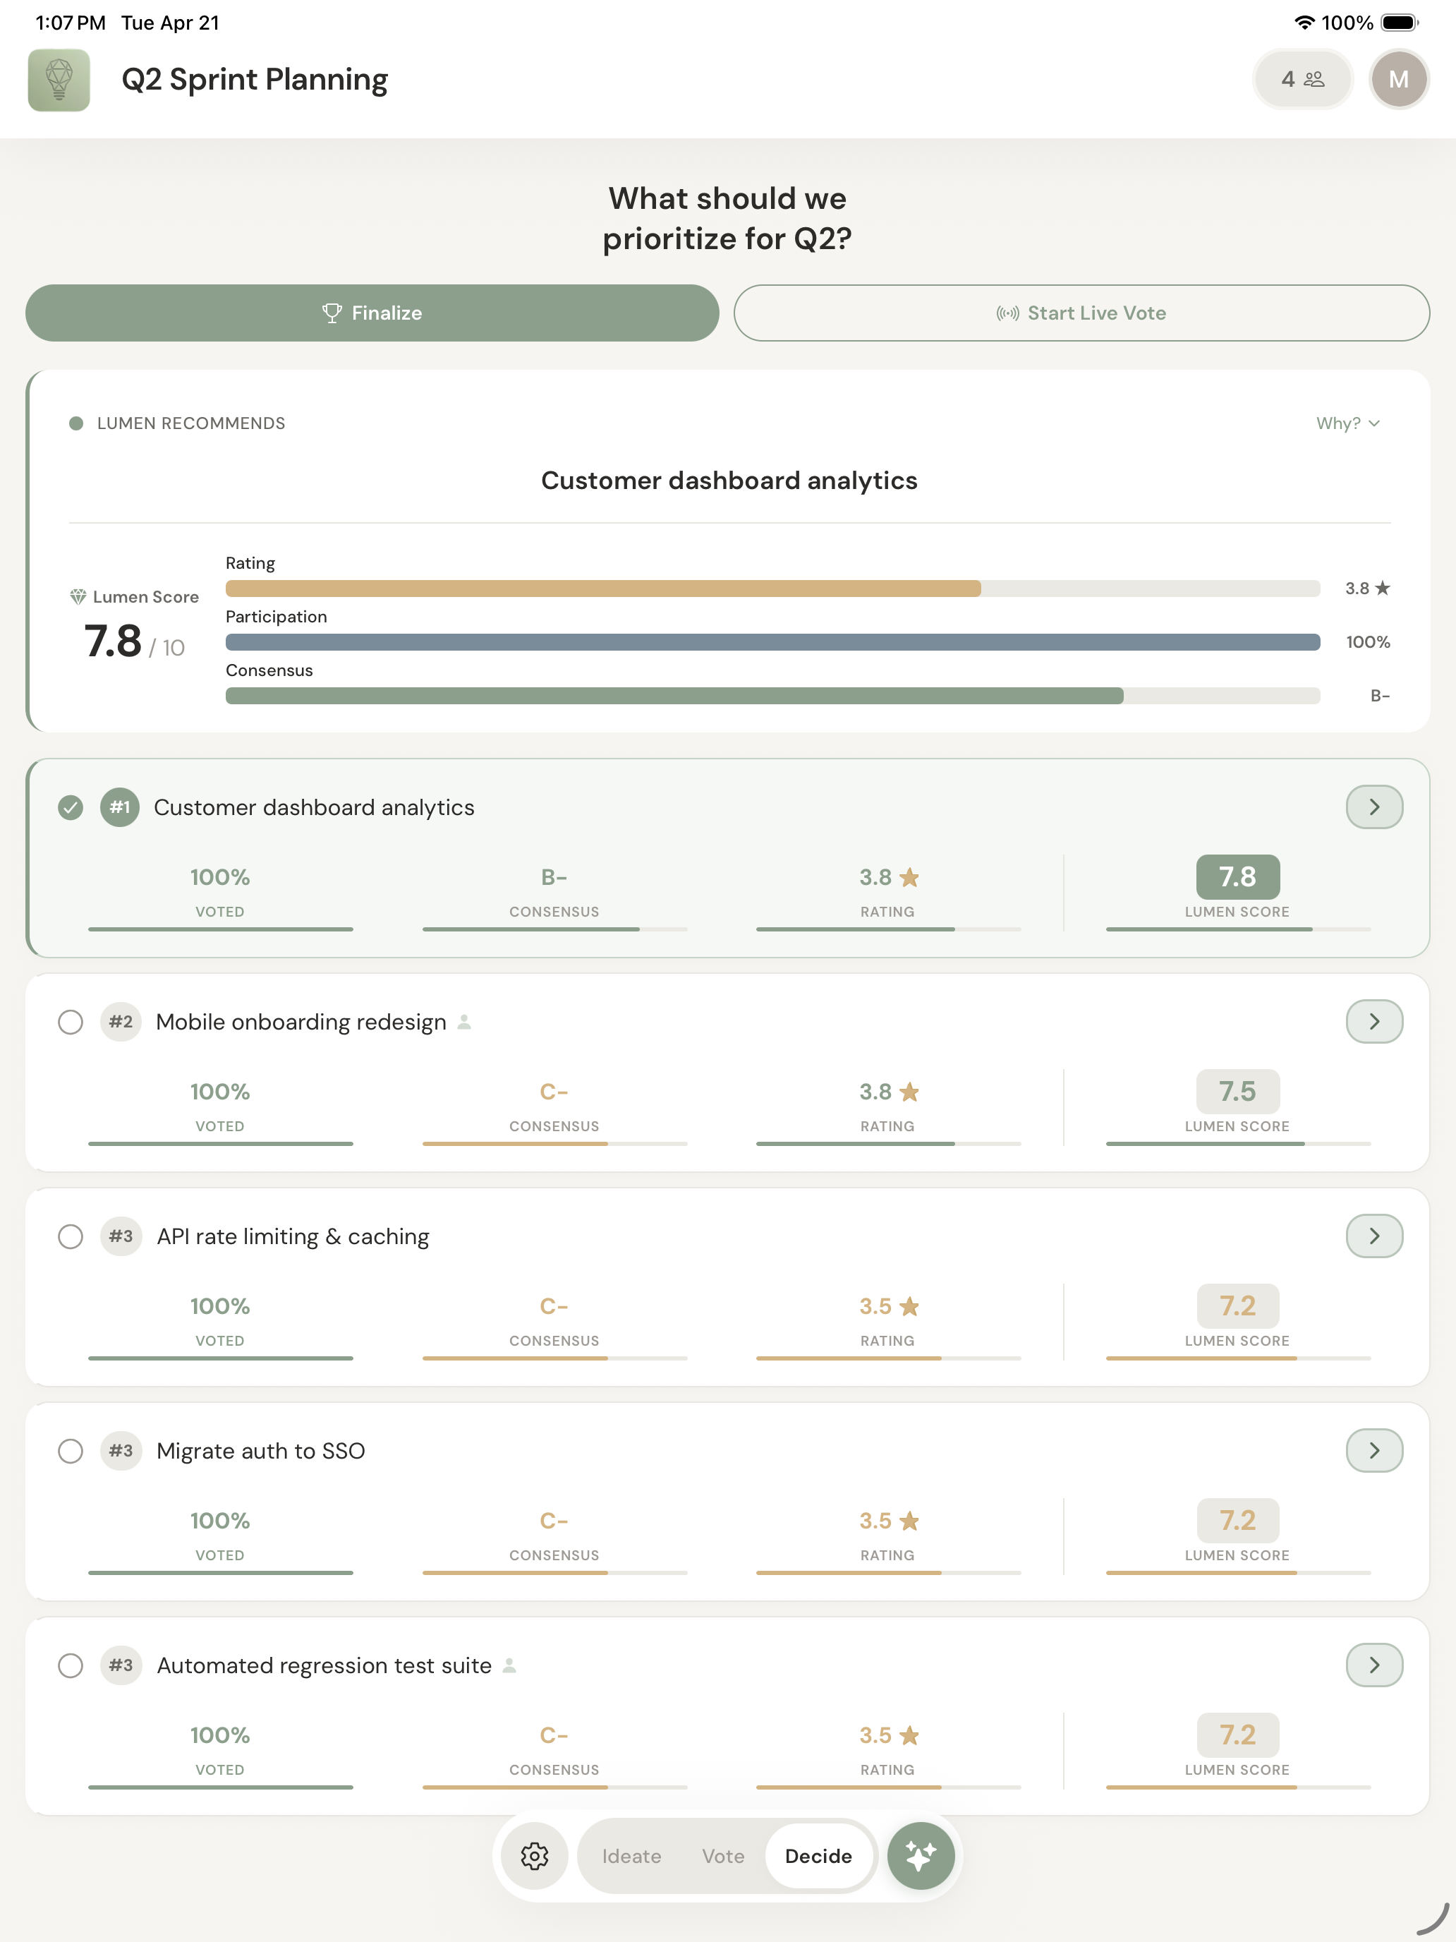
Task: Tap the API rate limiting & caching title
Action: coord(293,1236)
